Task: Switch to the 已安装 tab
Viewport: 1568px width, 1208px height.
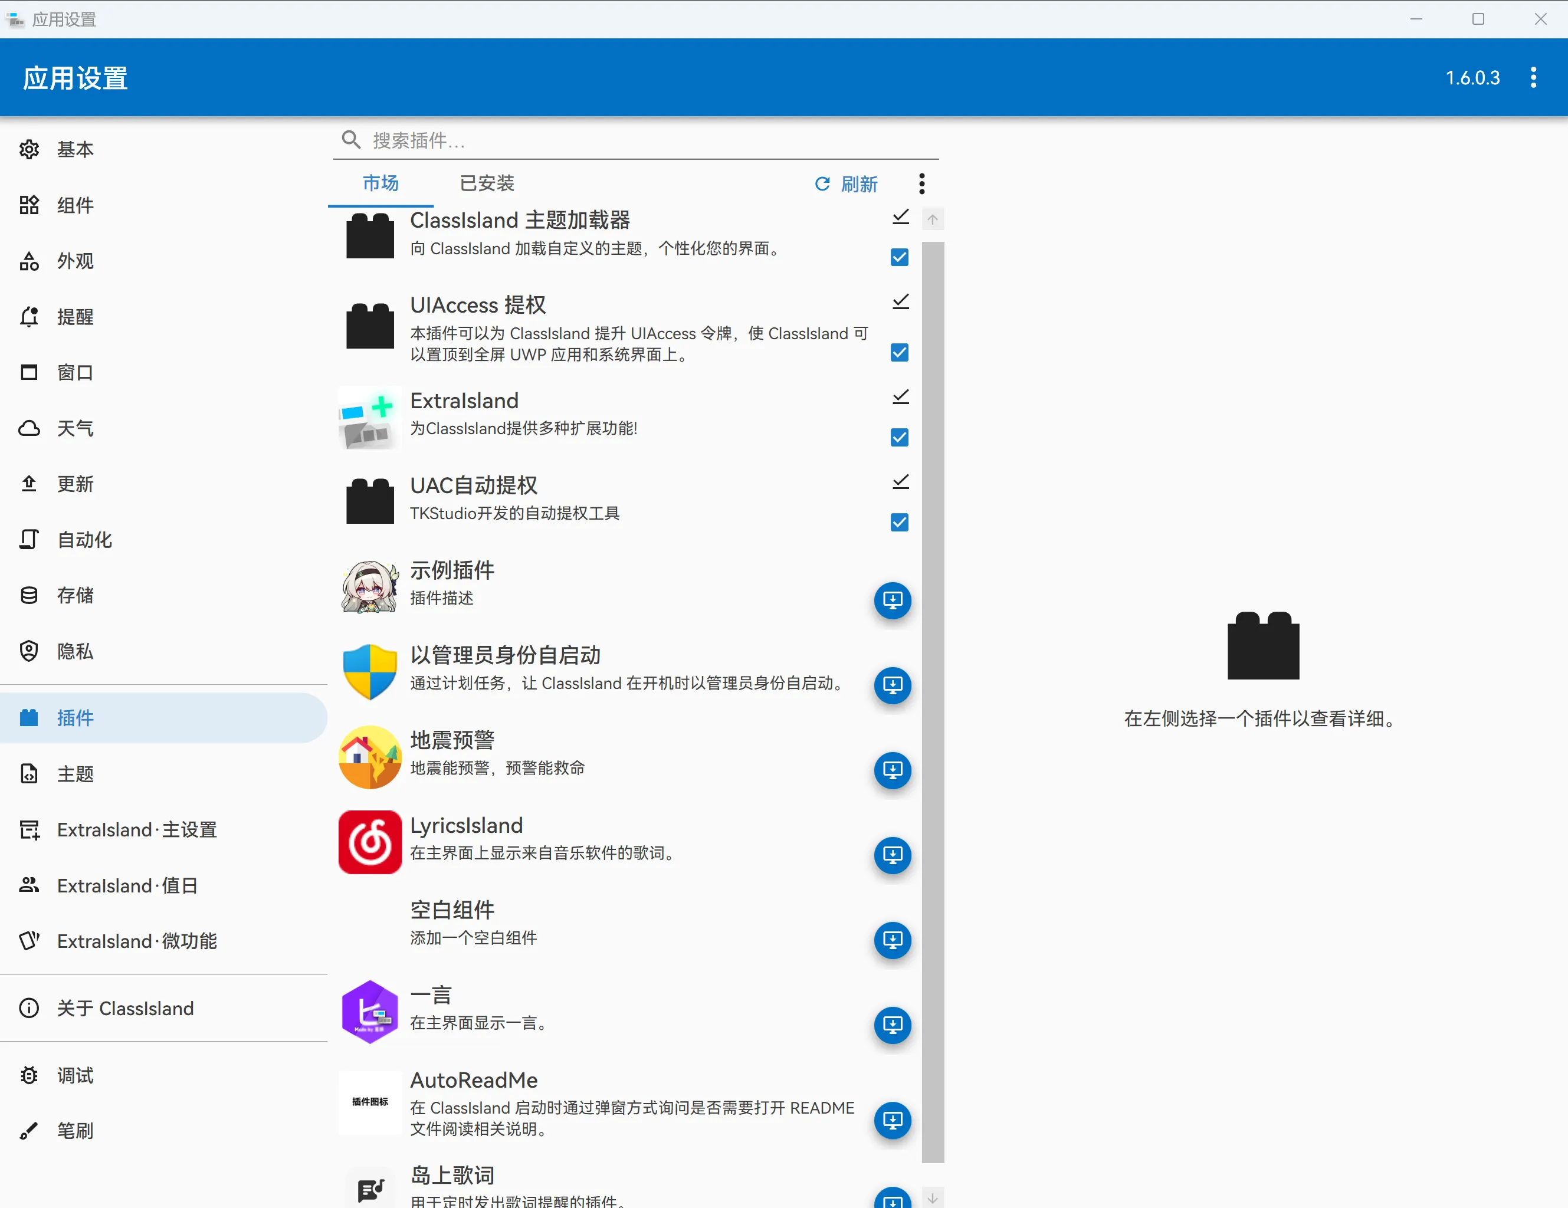Action: pyautogui.click(x=487, y=184)
